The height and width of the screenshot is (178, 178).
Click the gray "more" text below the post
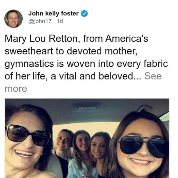pos(16,89)
